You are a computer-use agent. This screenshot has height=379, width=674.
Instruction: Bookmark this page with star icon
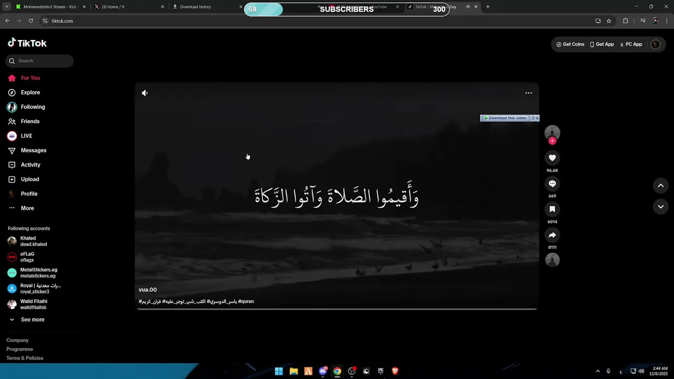point(609,21)
